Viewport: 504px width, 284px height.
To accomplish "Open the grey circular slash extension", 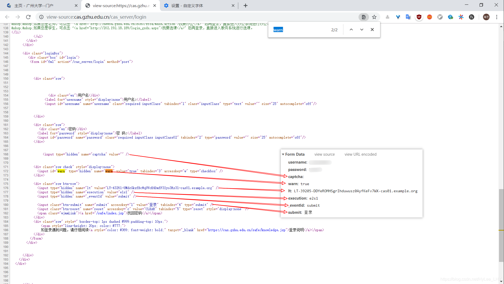I will 440,17.
